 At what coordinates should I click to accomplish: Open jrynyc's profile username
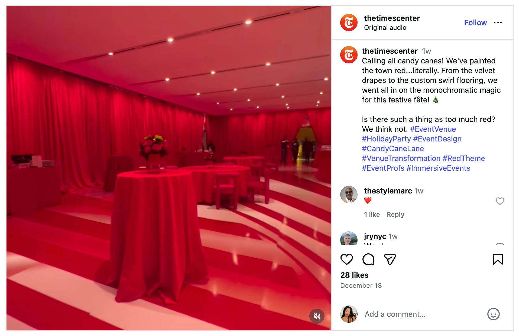pos(375,236)
